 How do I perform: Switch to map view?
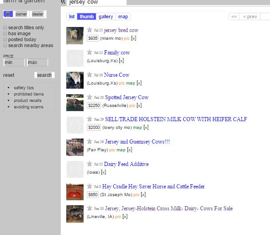coord(123,16)
